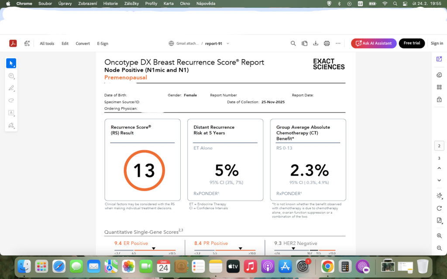This screenshot has height=279, width=447.
Task: Select the arrow selection tool
Action: [x=11, y=64]
